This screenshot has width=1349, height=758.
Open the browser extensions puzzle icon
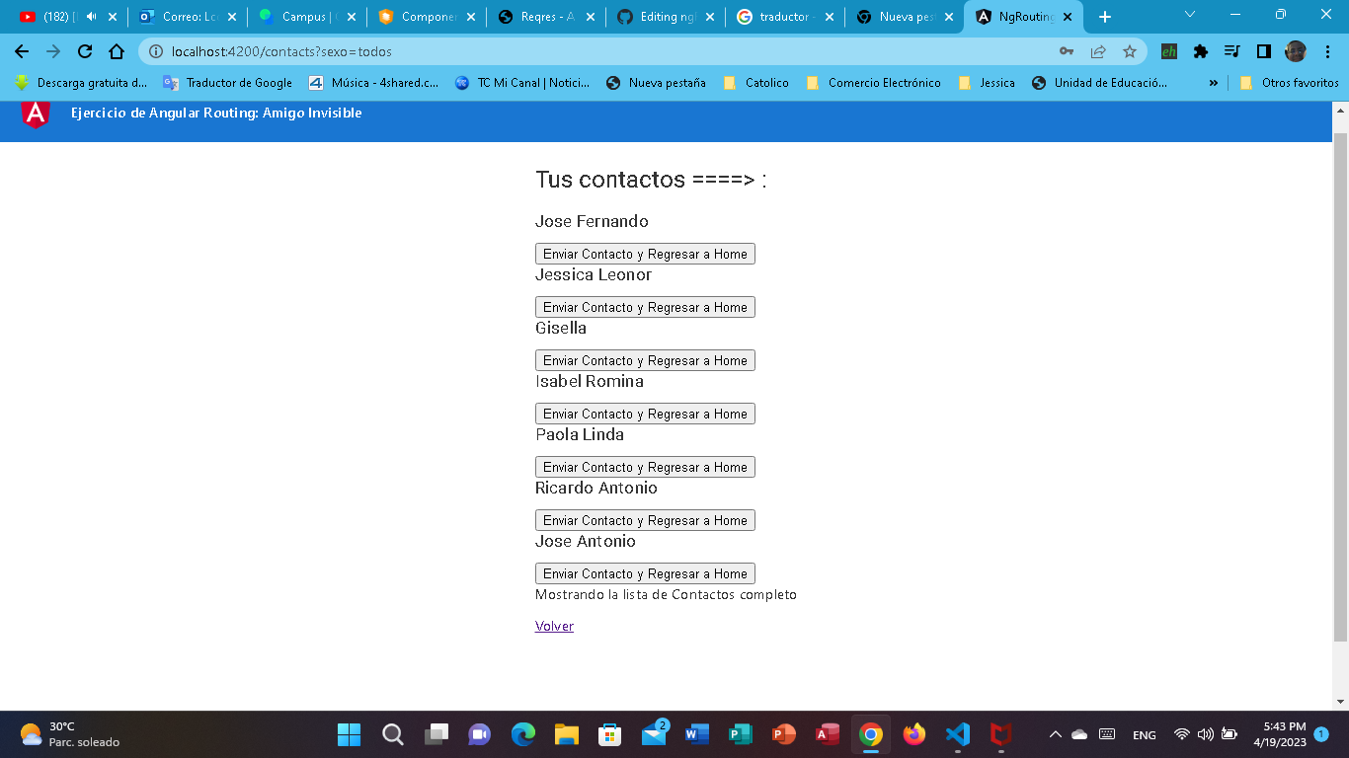1200,50
